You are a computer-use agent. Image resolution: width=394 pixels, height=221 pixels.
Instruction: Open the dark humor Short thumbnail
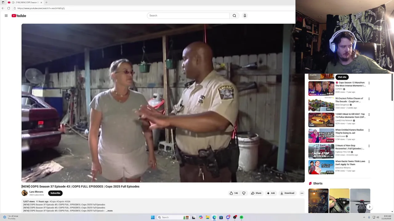point(318,201)
